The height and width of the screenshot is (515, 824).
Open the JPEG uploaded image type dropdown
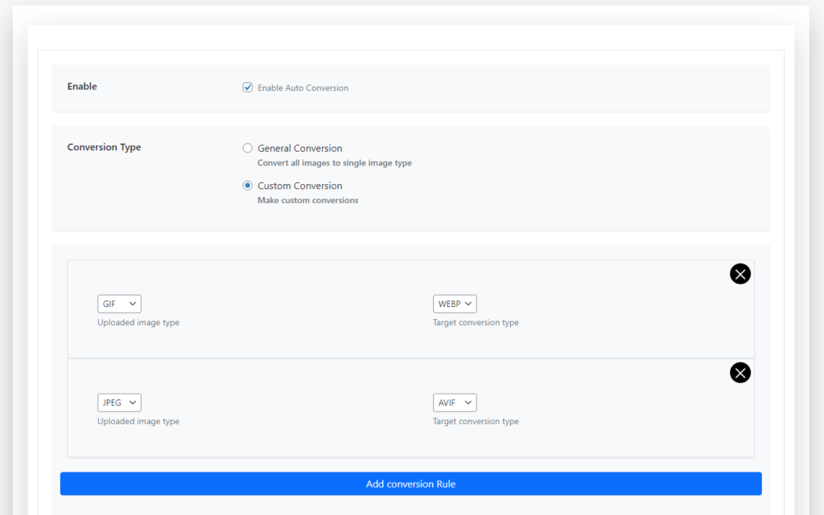pyautogui.click(x=119, y=402)
